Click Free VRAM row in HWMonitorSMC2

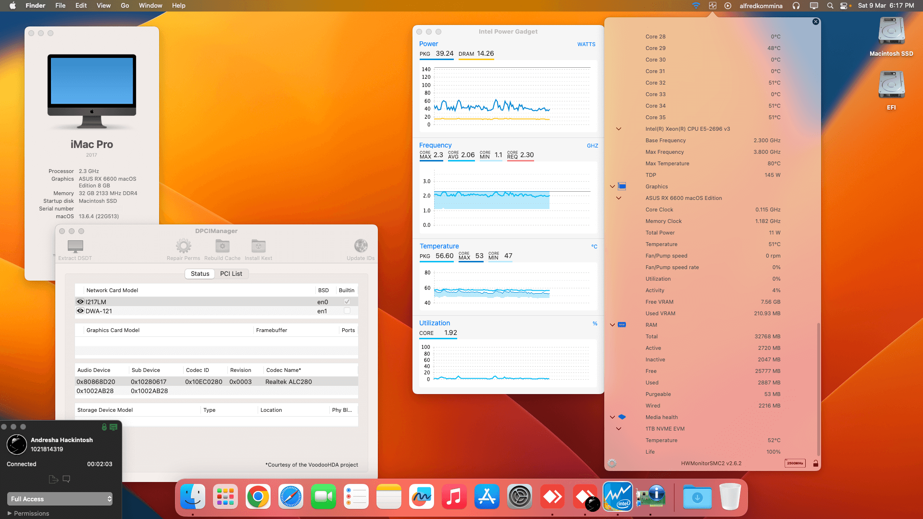[x=713, y=302]
